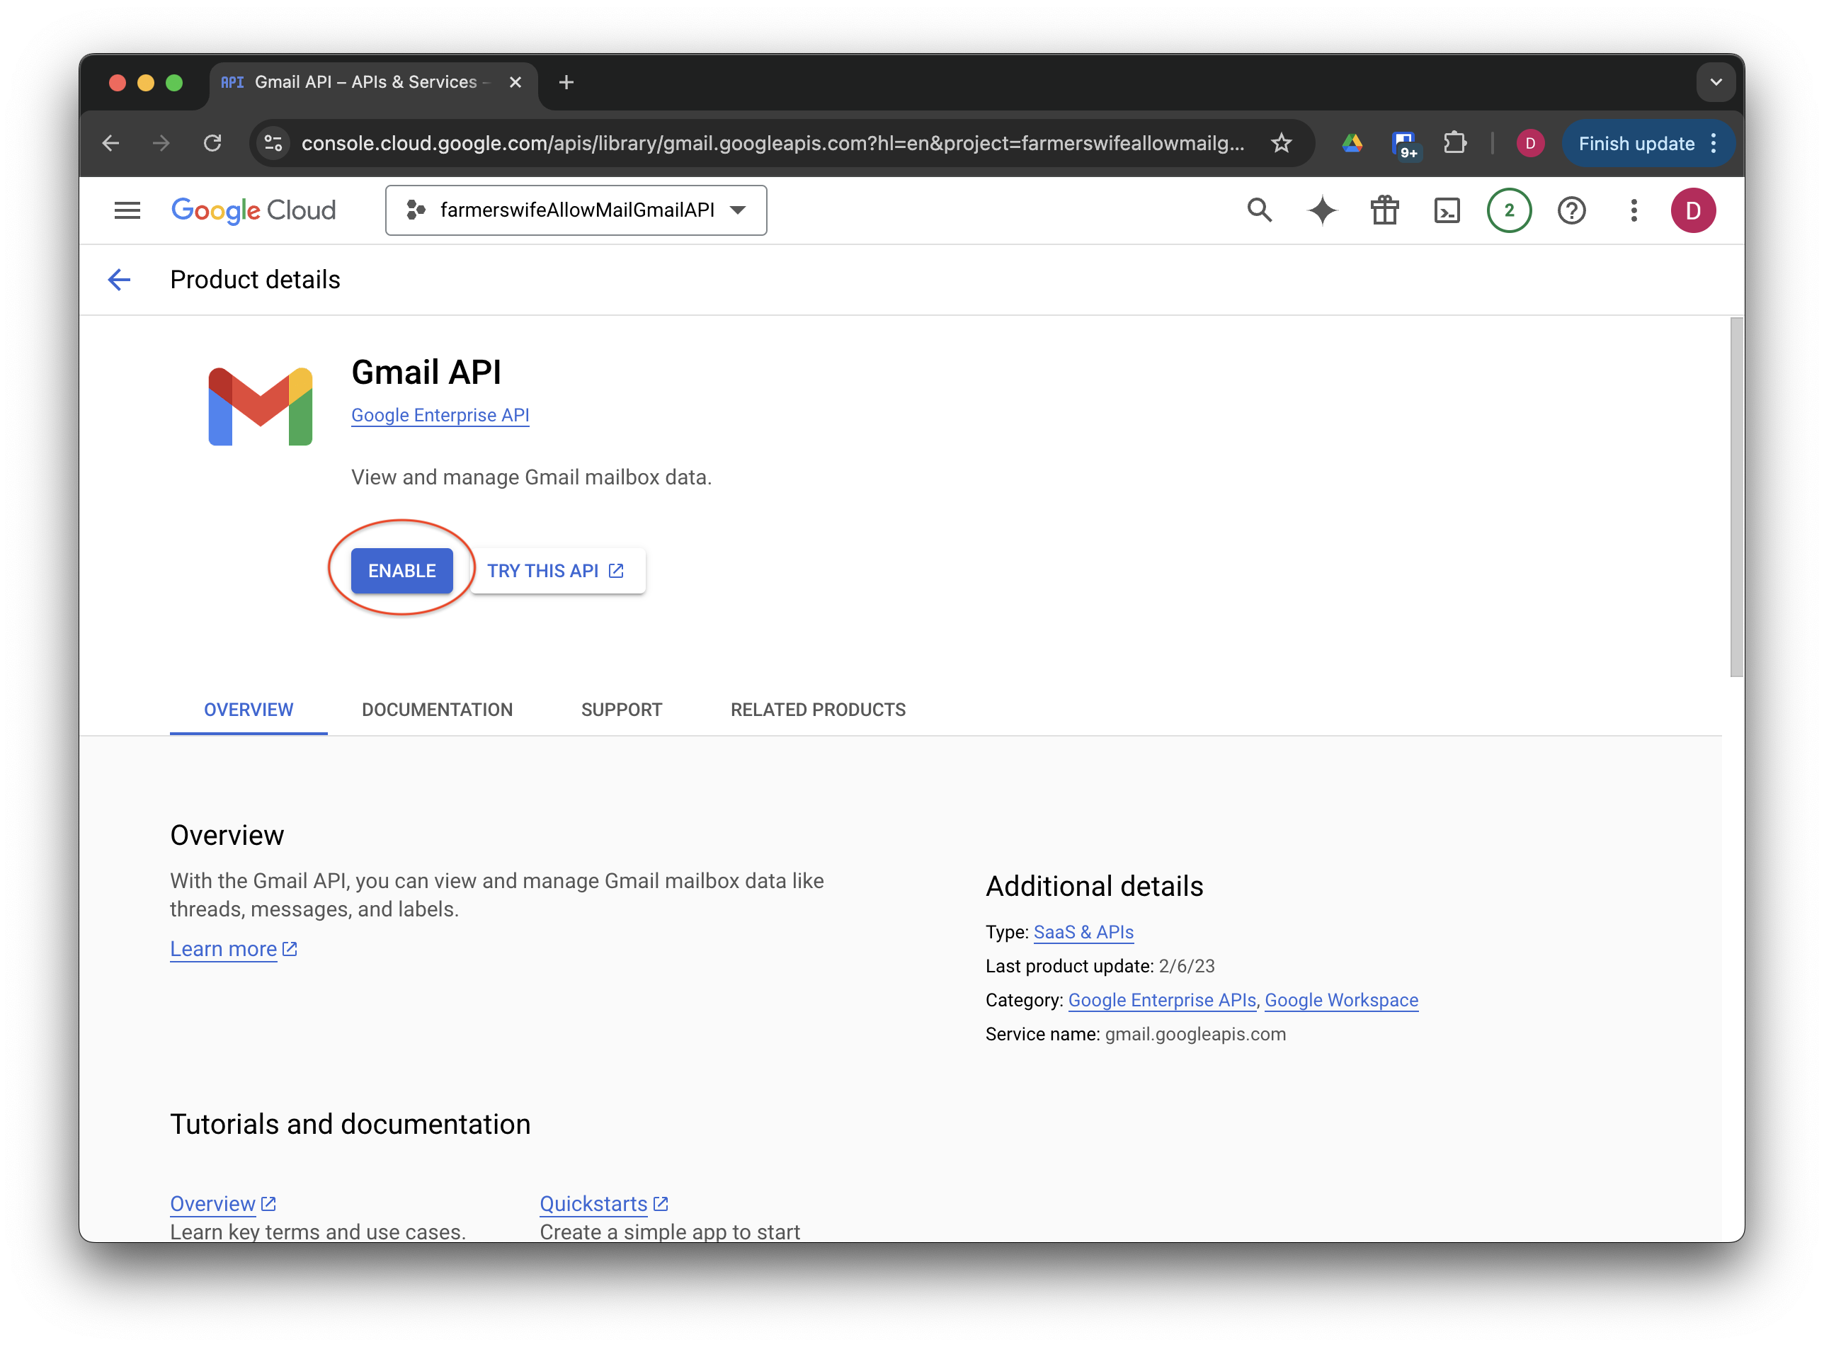Activate Cloud Shell terminal icon
The width and height of the screenshot is (1824, 1347).
(x=1447, y=210)
